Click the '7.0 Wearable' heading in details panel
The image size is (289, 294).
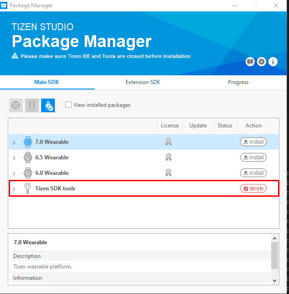pyautogui.click(x=30, y=242)
